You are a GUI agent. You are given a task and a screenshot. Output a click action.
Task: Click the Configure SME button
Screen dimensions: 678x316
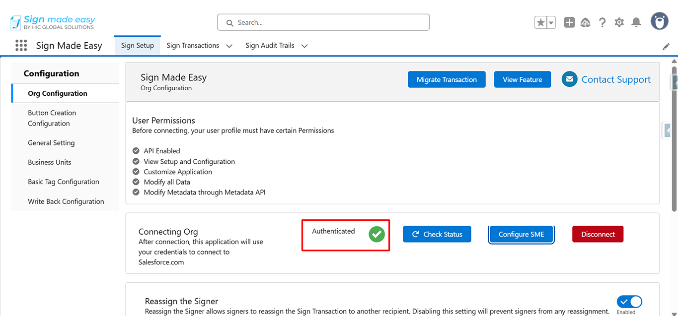click(x=521, y=234)
